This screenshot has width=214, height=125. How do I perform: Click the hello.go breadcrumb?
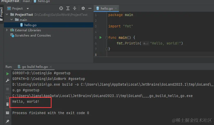[42, 1]
